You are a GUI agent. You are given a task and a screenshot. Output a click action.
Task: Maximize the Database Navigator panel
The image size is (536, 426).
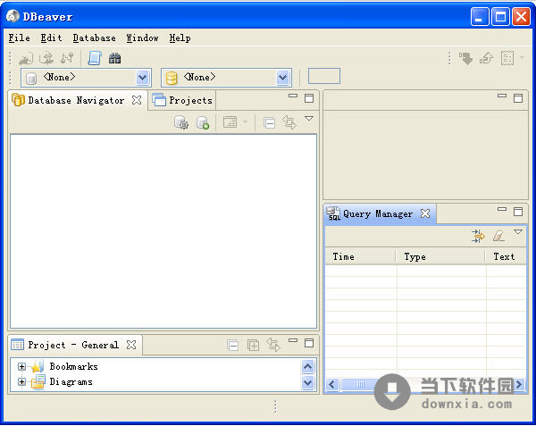(x=309, y=98)
